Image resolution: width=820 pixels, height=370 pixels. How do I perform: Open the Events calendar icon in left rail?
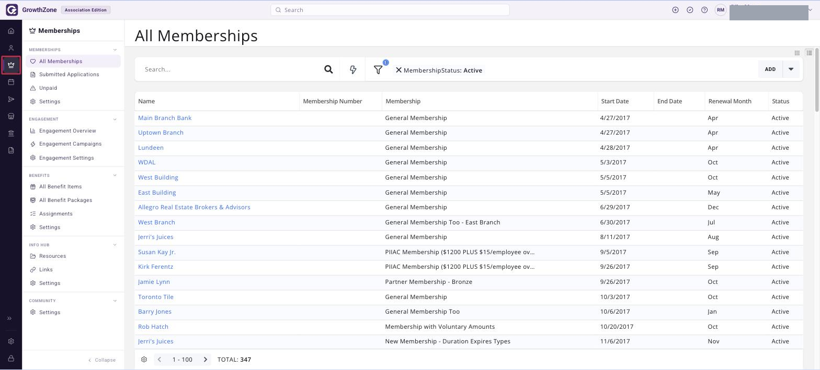tap(11, 82)
